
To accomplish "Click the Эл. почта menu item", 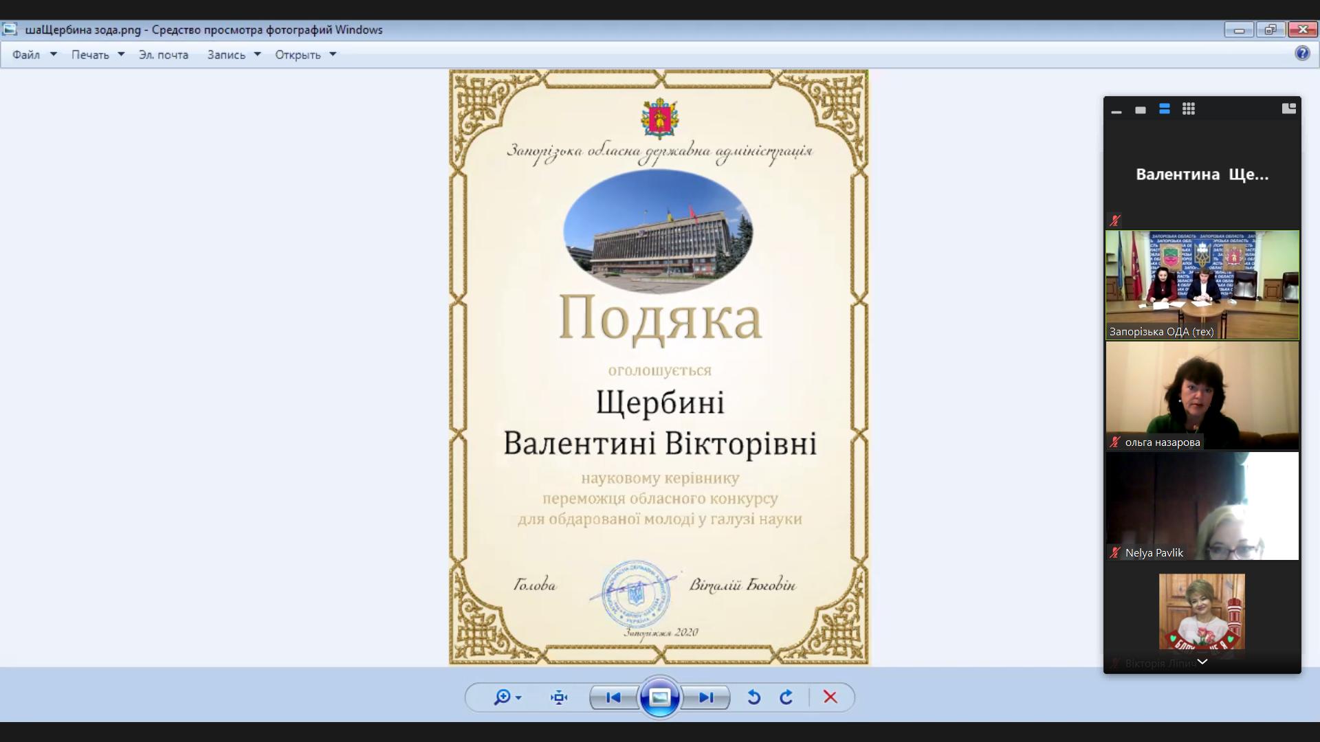I will click(163, 54).
